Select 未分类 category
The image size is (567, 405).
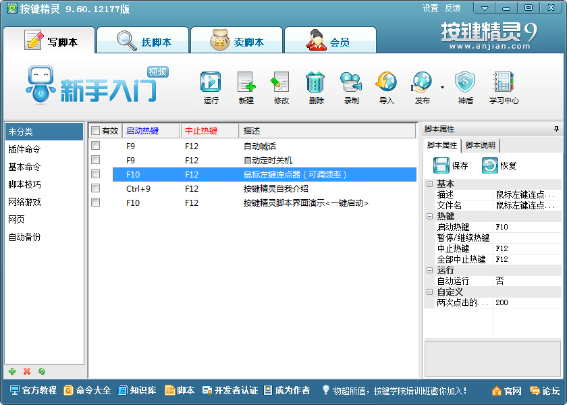click(x=44, y=132)
